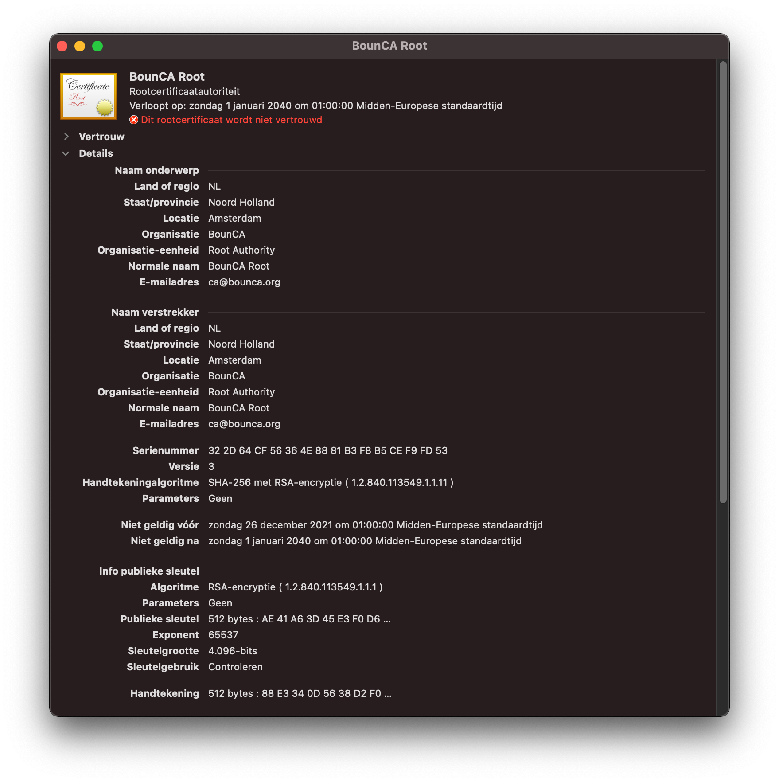Close the BounCA Root window

click(x=62, y=46)
